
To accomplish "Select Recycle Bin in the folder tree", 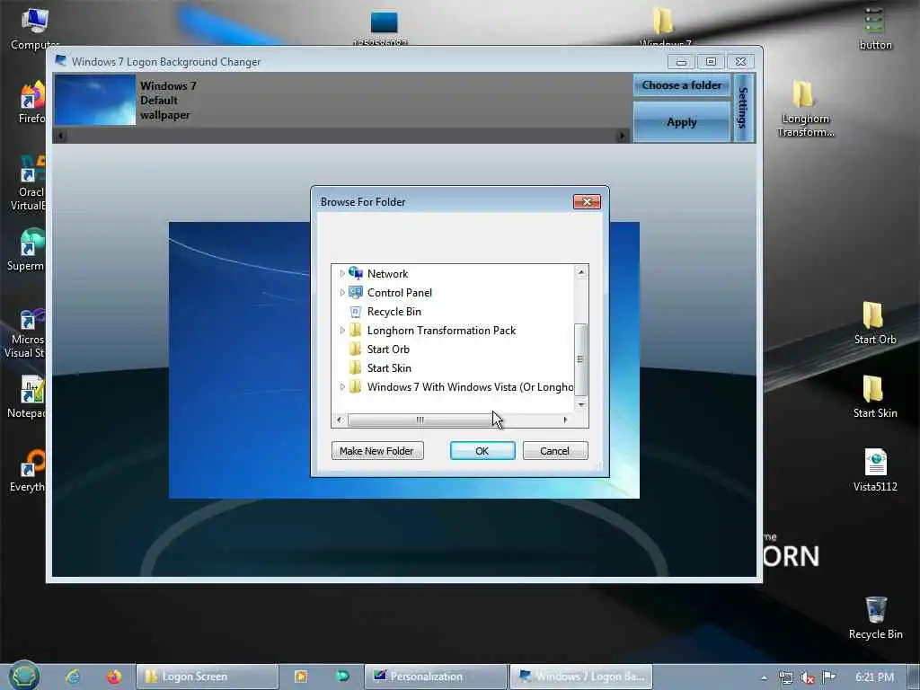I will point(394,312).
